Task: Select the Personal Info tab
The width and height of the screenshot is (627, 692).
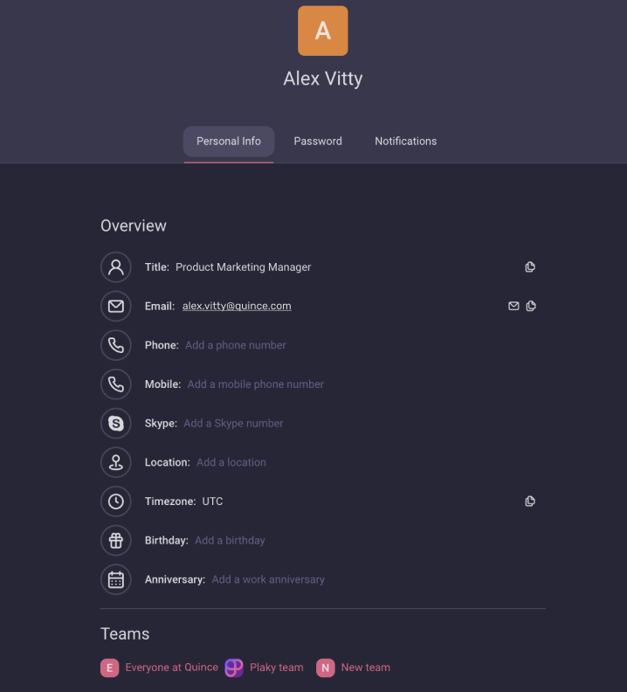Action: pyautogui.click(x=229, y=141)
